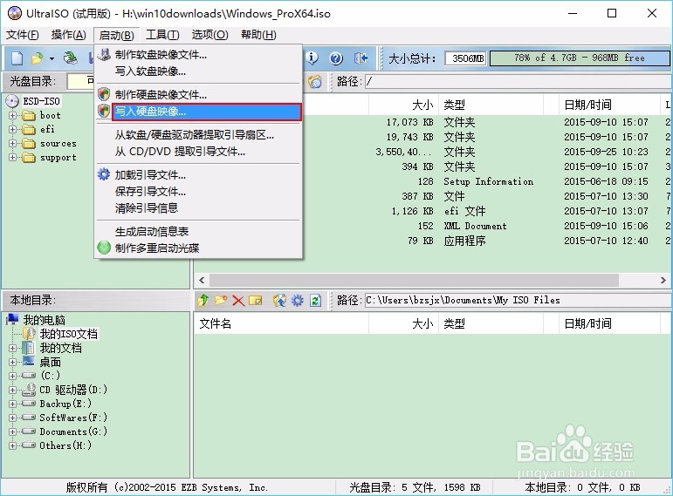This screenshot has width=673, height=496.
Task: Click the 我的ISO文档 icon in local tree
Action: tap(29, 334)
